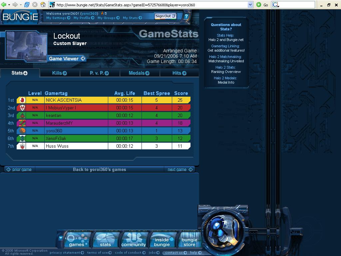Open Halo 2 and Bungie.net stats help

click(x=226, y=40)
